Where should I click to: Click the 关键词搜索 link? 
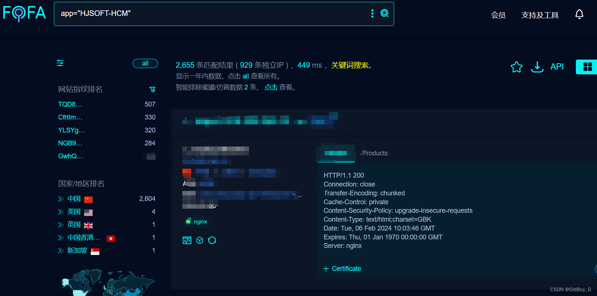pos(350,65)
